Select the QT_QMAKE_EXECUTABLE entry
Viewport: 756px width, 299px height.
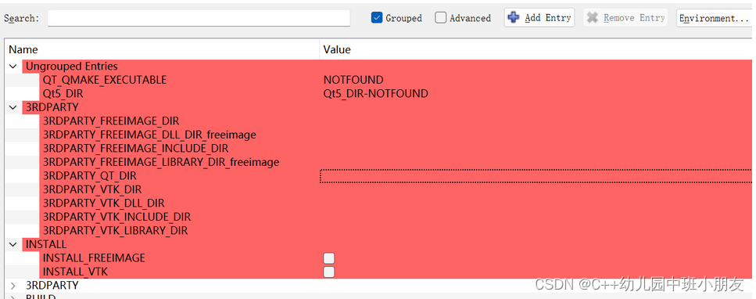click(x=105, y=80)
